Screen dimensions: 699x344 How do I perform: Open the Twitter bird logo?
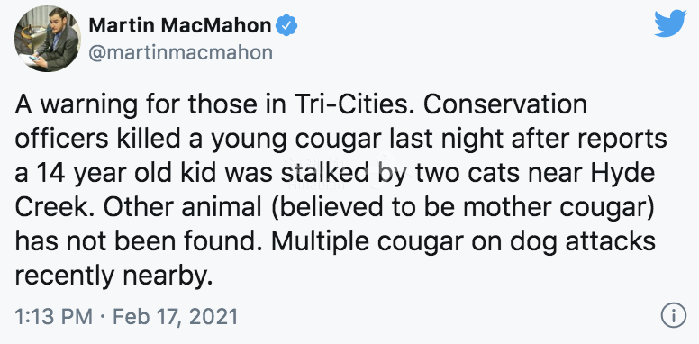(x=670, y=23)
